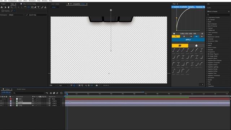The height and width of the screenshot is (130, 231).
Task: Open the Composition menu
Action: 12,1
